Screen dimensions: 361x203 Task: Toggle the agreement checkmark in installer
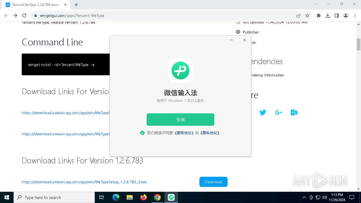(142, 133)
